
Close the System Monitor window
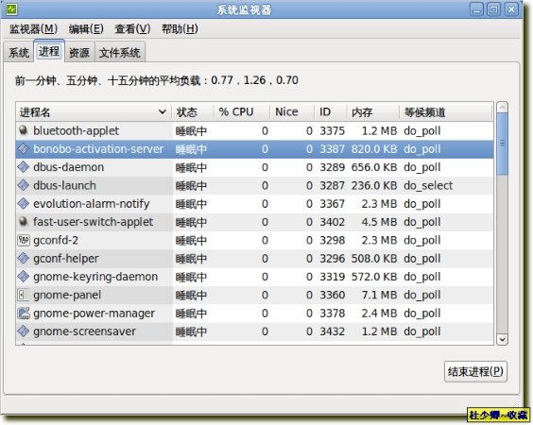click(x=511, y=9)
